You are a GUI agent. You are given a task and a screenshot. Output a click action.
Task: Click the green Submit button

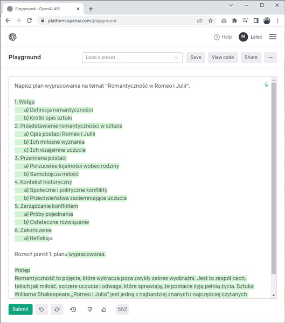20,310
